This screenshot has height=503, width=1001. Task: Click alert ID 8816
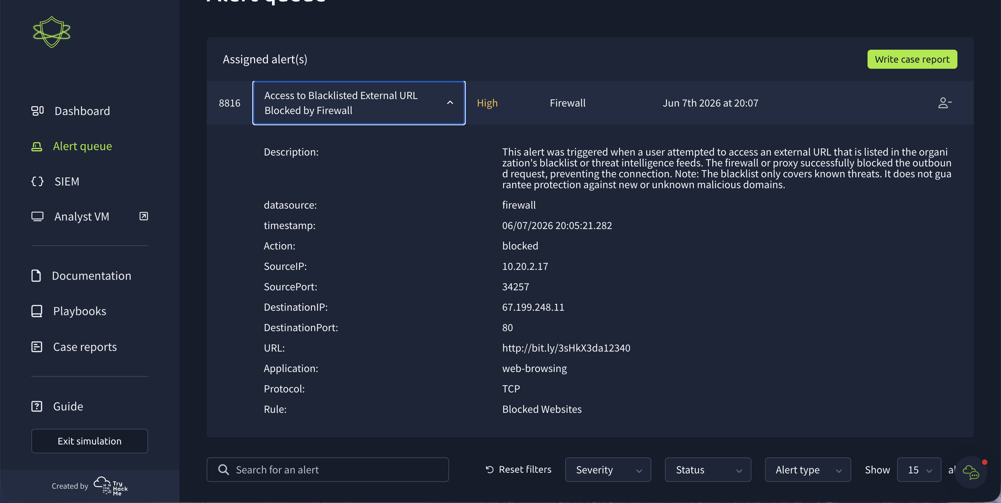point(229,103)
